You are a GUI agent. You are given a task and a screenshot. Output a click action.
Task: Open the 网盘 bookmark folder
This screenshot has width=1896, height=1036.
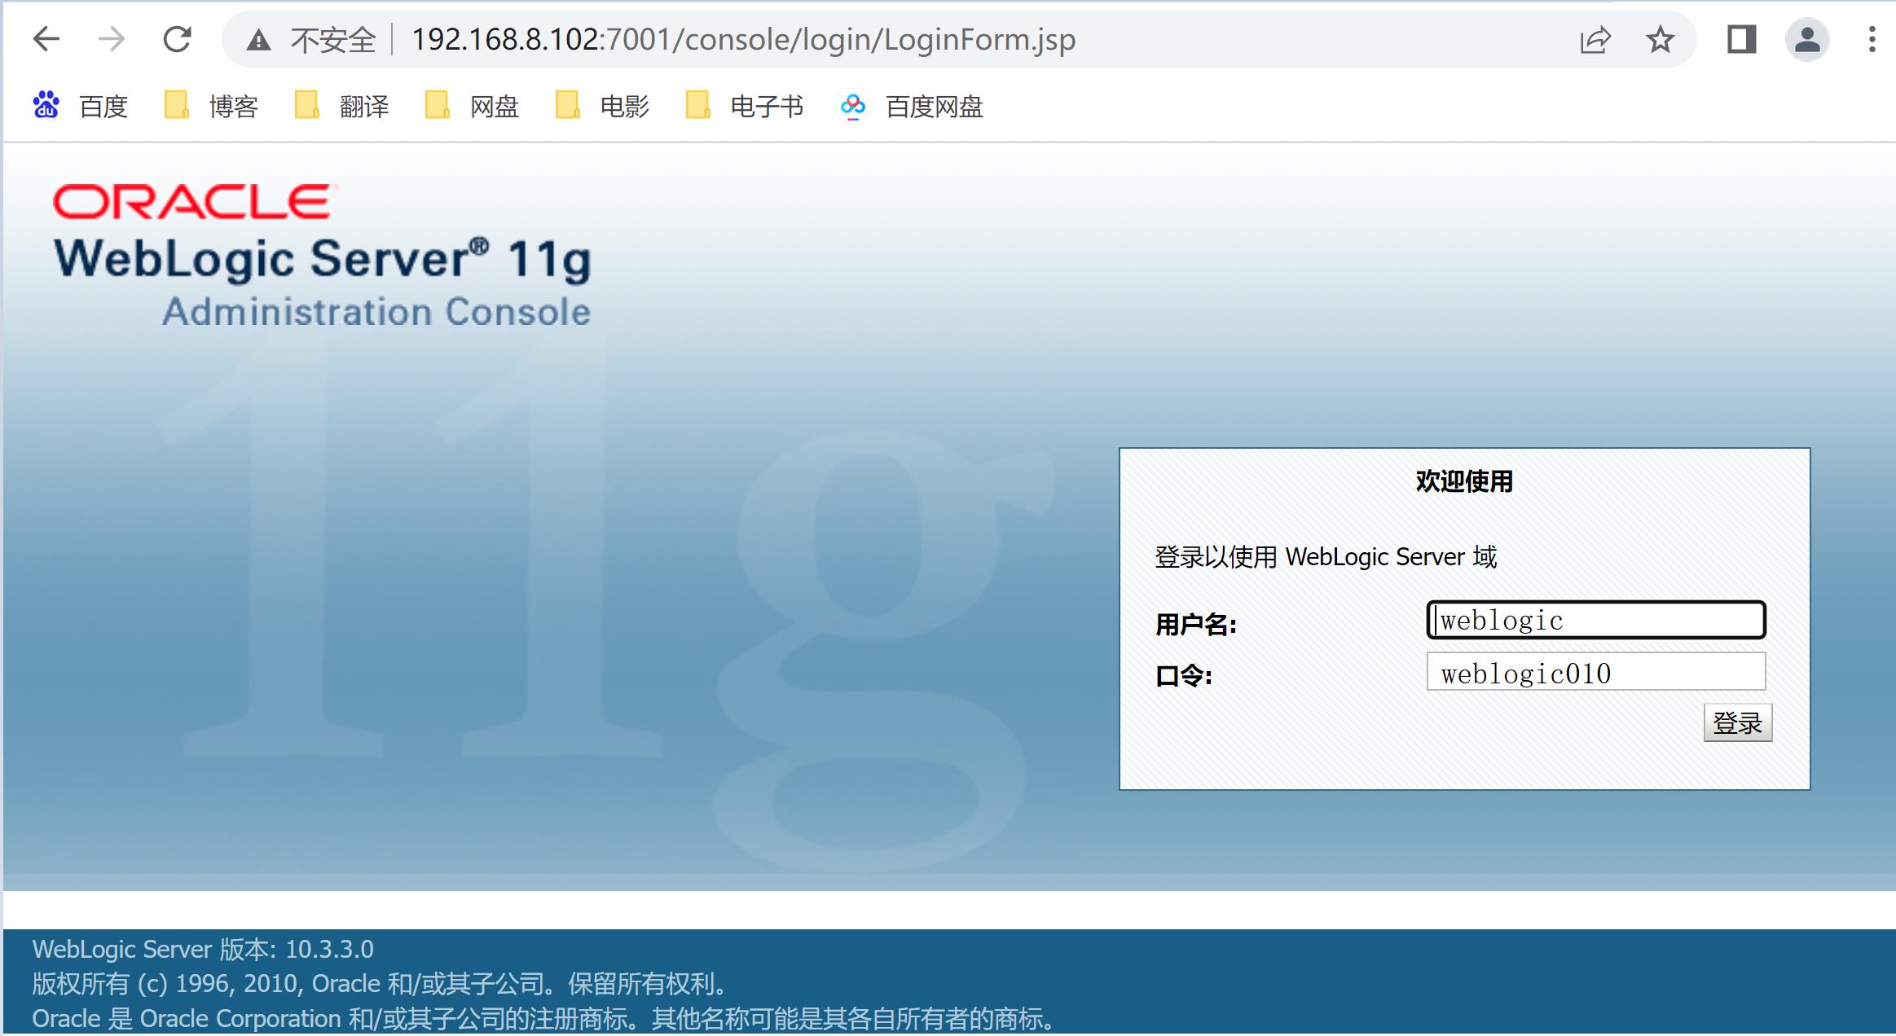[473, 106]
